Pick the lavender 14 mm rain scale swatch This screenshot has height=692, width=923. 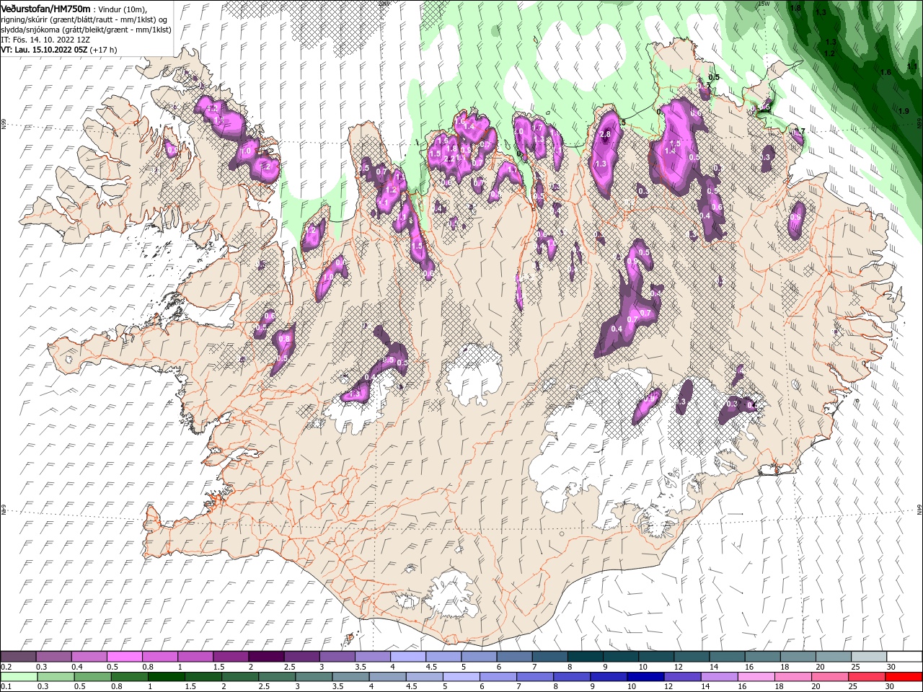tap(719, 678)
